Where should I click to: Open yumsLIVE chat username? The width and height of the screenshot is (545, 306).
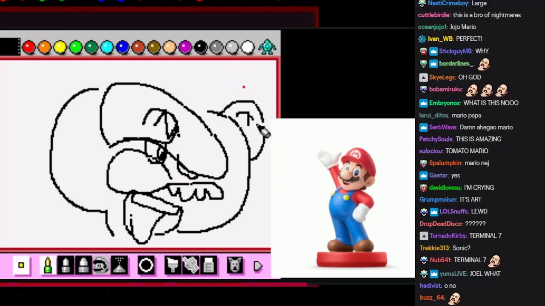pos(454,274)
